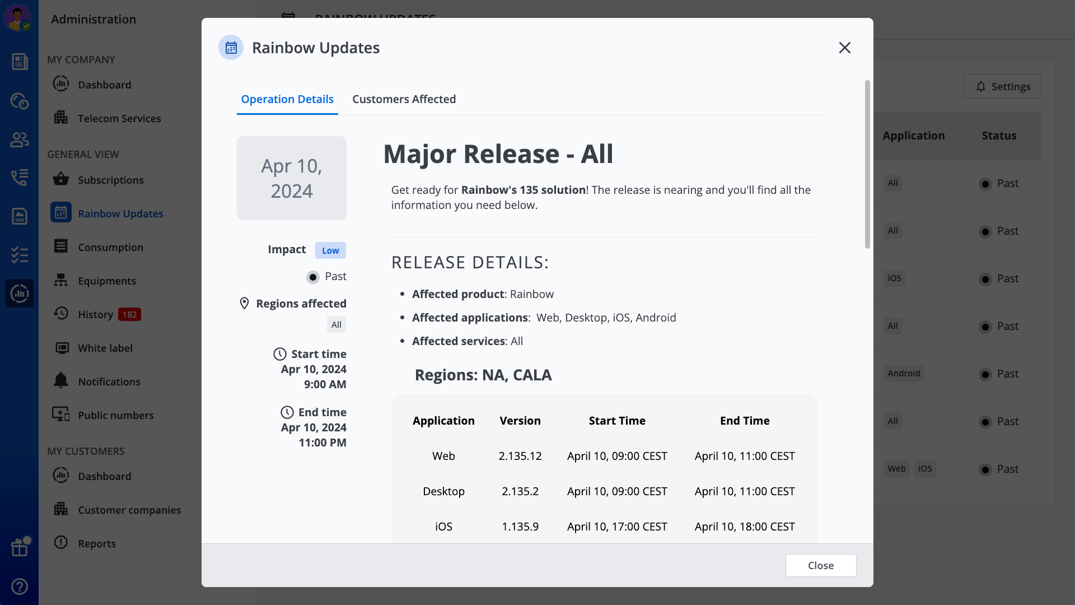Click the Consumption list icon

[x=61, y=246]
